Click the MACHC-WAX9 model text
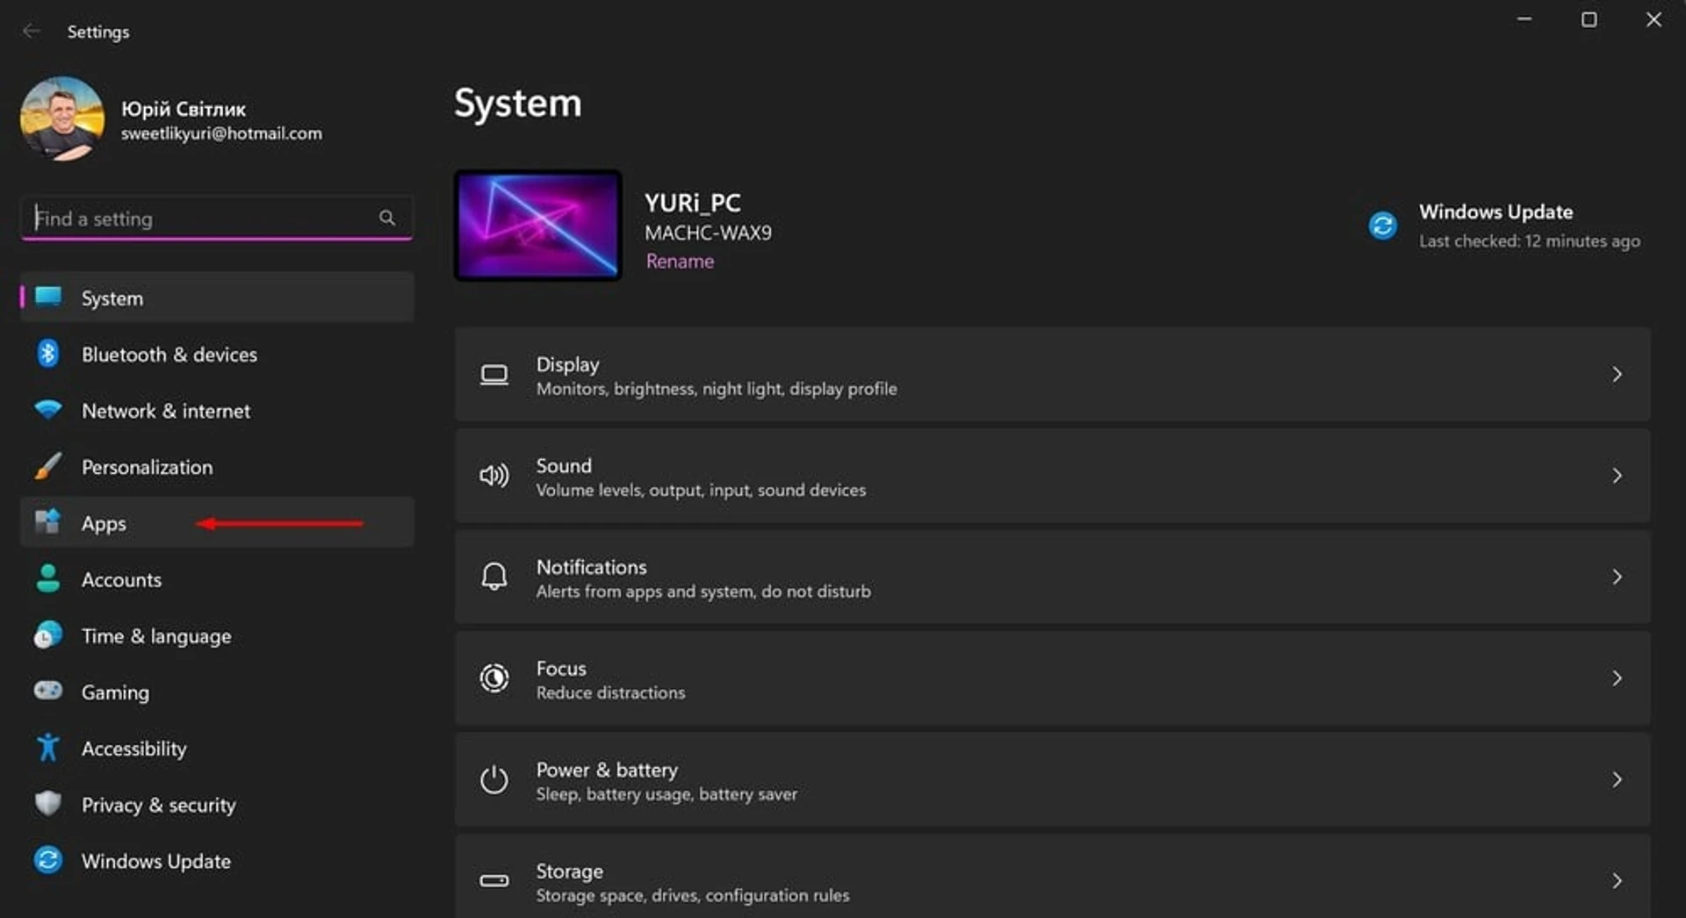Screen dimensions: 1686x918 (708, 233)
